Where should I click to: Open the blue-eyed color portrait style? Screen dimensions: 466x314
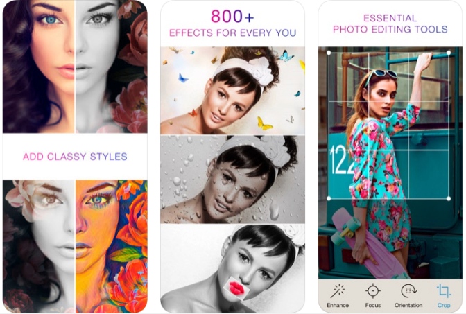point(38,67)
